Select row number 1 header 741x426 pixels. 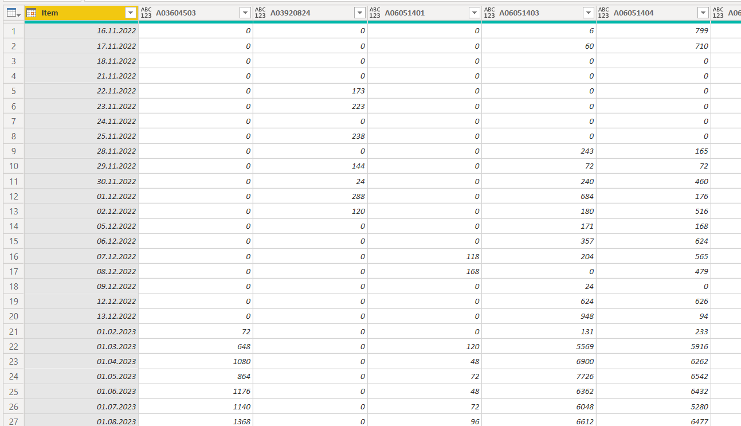pyautogui.click(x=14, y=31)
